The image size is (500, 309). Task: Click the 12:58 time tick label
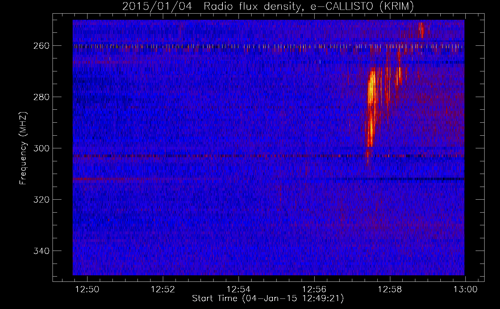point(390,290)
